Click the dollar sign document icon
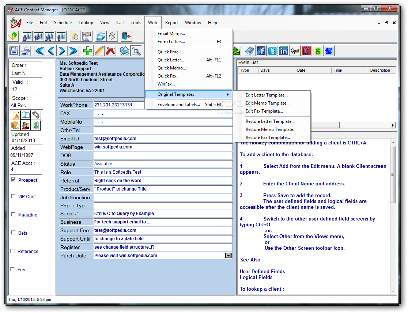 point(36,125)
